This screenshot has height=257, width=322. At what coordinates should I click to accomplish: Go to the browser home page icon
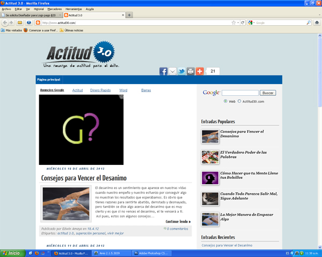[317, 22]
